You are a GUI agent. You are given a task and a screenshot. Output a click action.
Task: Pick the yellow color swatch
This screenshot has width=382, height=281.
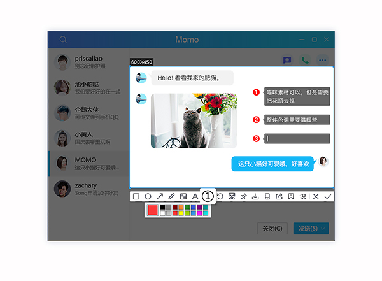tap(181, 213)
